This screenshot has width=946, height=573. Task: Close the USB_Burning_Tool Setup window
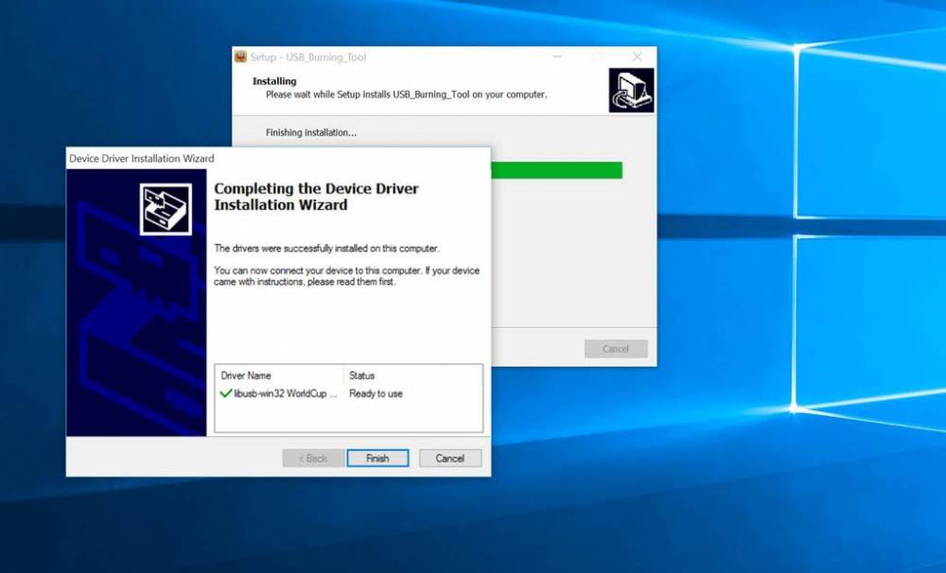click(637, 57)
